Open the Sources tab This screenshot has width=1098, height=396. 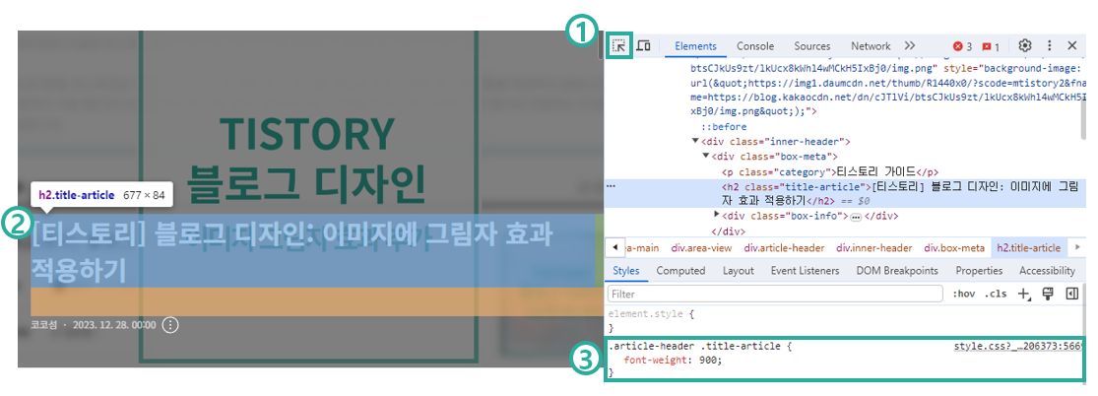(811, 46)
